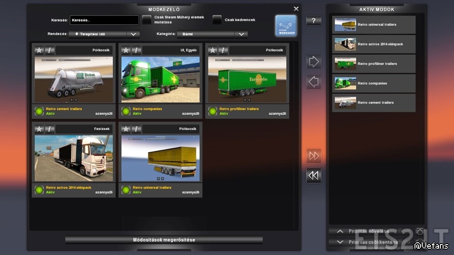Toggle Csak Steam Műhely elemek checkbox
The width and height of the screenshot is (454, 255).
tap(147, 20)
